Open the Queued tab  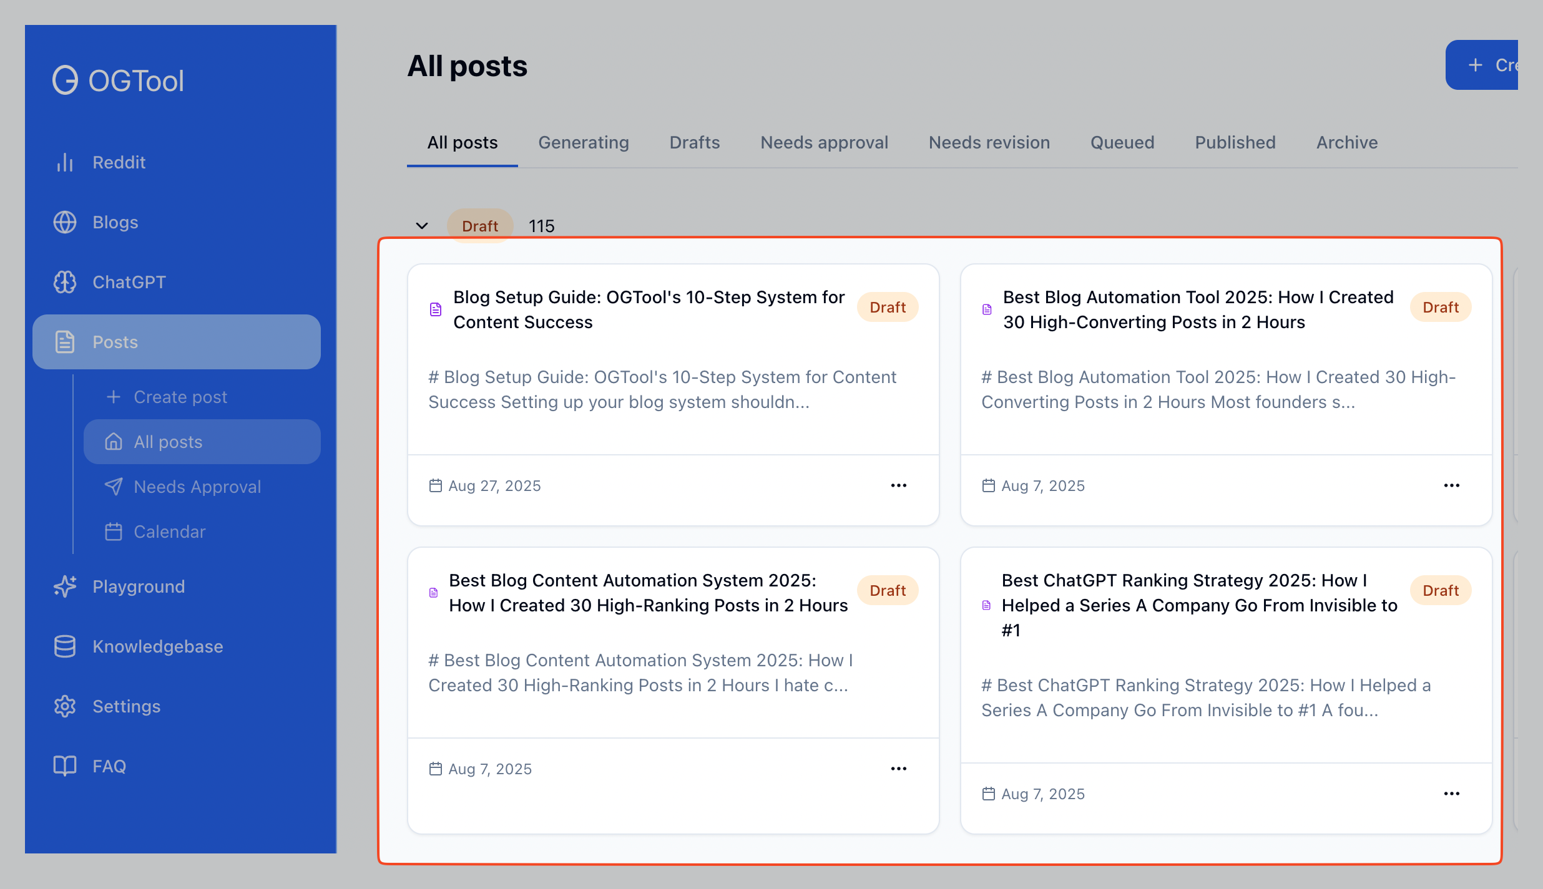pyautogui.click(x=1122, y=142)
